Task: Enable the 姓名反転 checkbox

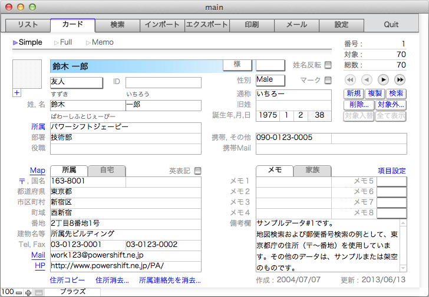Action: pyautogui.click(x=328, y=65)
